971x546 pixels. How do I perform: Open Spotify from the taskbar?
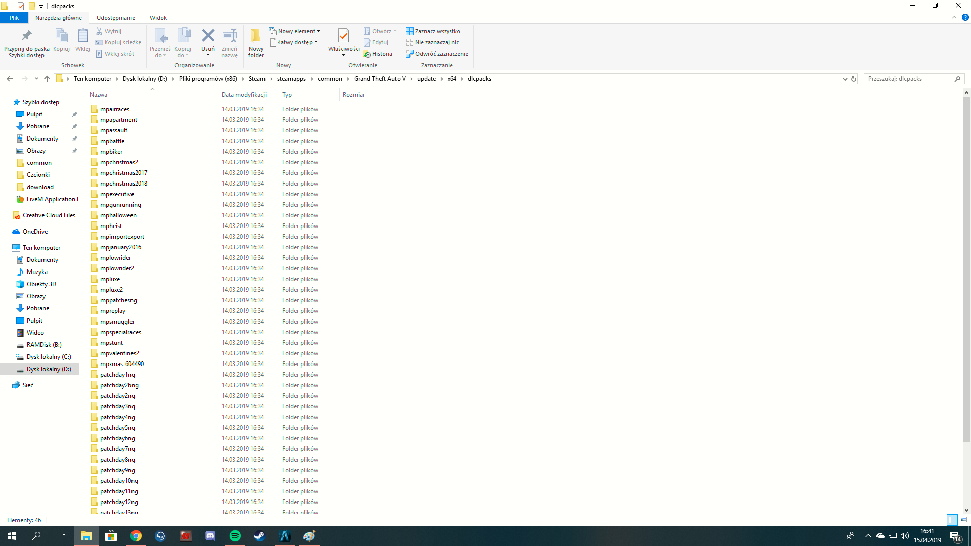(235, 536)
